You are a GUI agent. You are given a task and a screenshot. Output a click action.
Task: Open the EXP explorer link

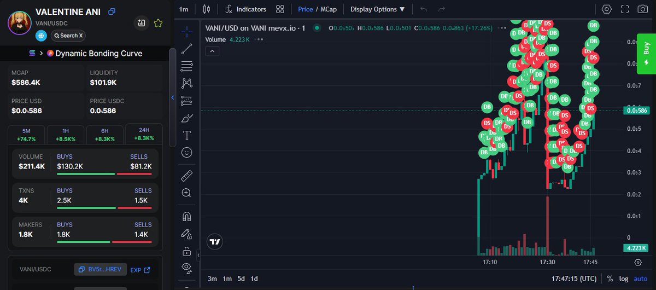pos(140,269)
